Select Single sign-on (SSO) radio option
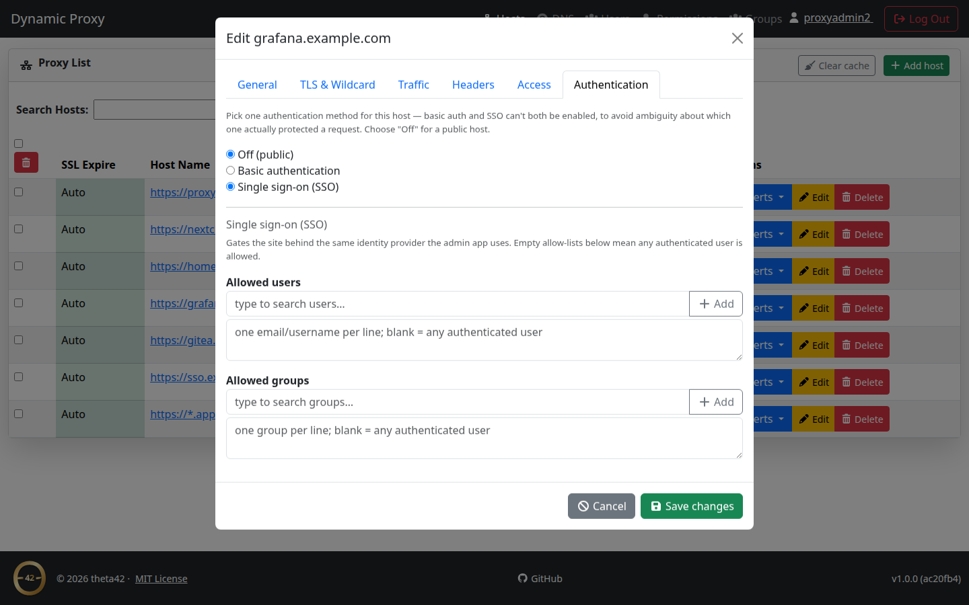The width and height of the screenshot is (969, 605). pos(231,186)
